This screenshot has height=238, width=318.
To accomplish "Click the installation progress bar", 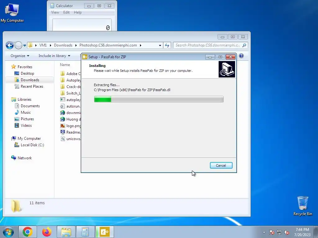I will [159, 99].
